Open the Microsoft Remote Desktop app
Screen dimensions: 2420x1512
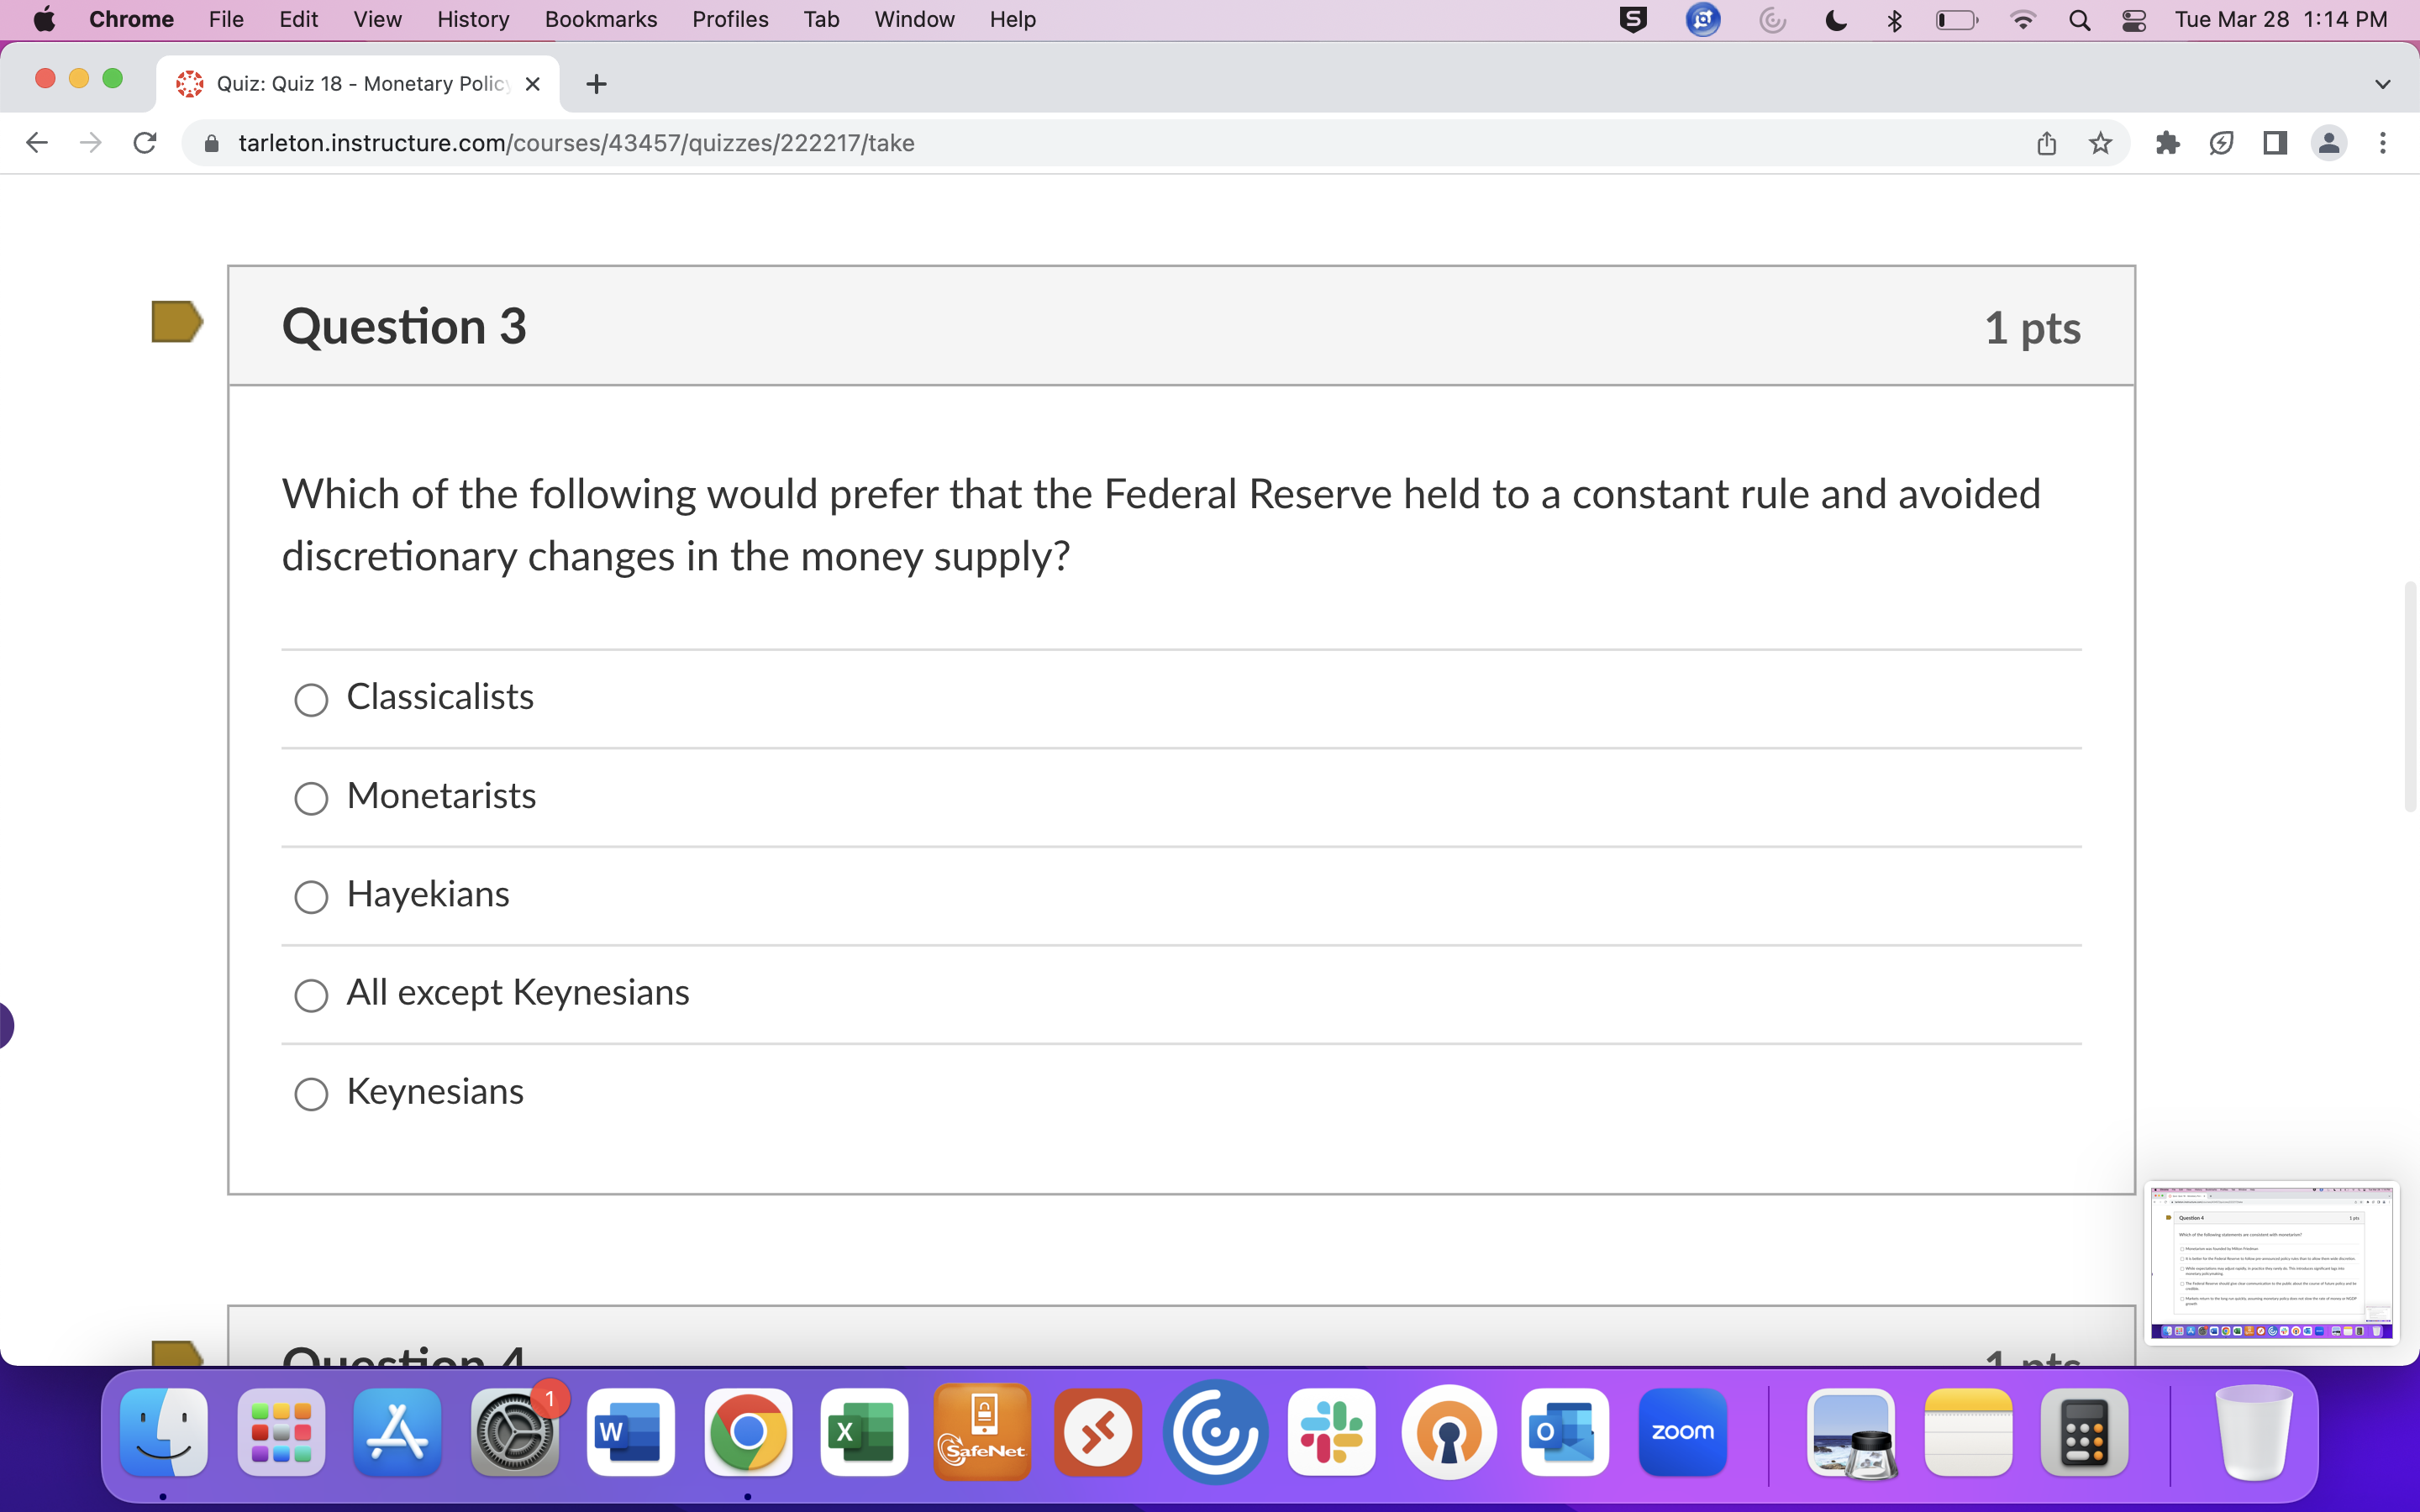1098,1433
